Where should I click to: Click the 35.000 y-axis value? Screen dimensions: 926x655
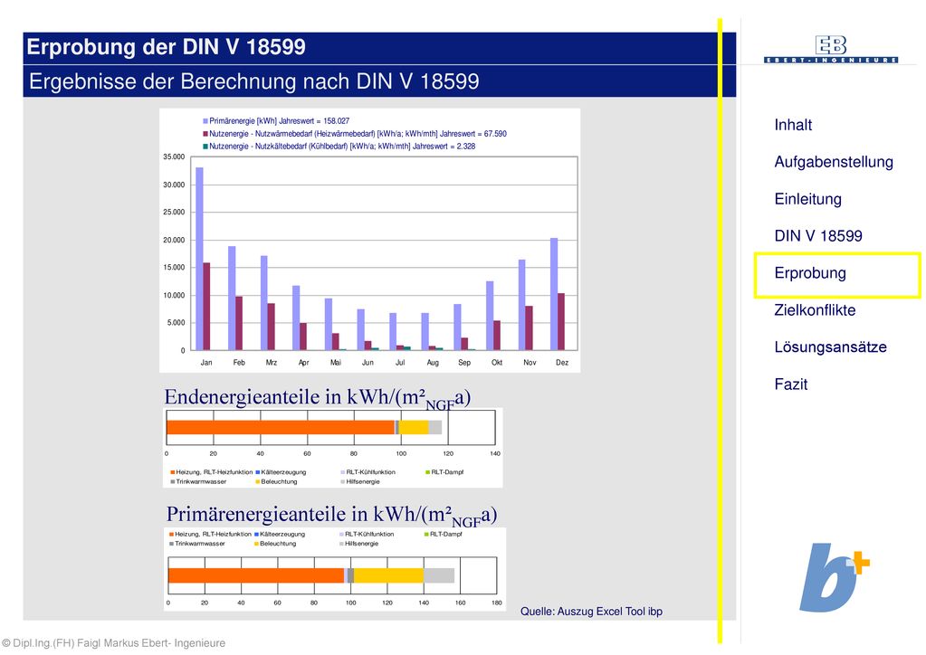click(x=174, y=157)
